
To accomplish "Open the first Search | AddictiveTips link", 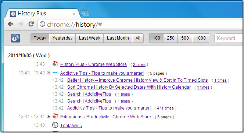I will point(89,94).
